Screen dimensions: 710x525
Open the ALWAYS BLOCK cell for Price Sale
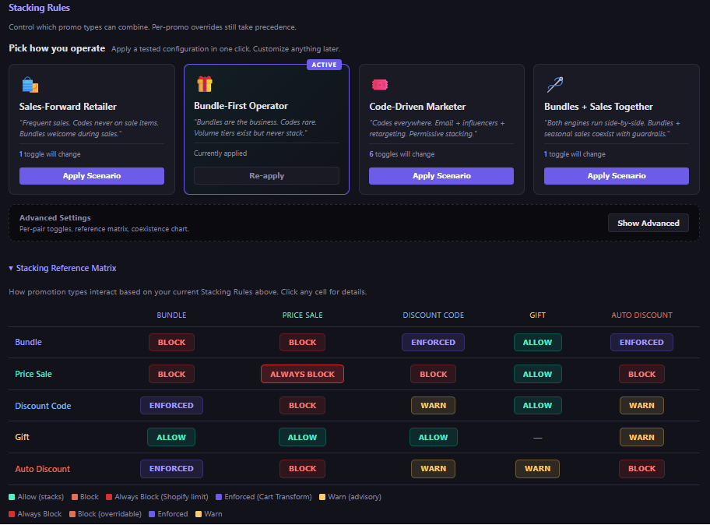pos(303,374)
